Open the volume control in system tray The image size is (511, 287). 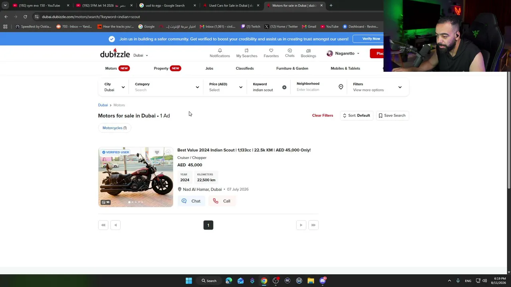(484, 281)
